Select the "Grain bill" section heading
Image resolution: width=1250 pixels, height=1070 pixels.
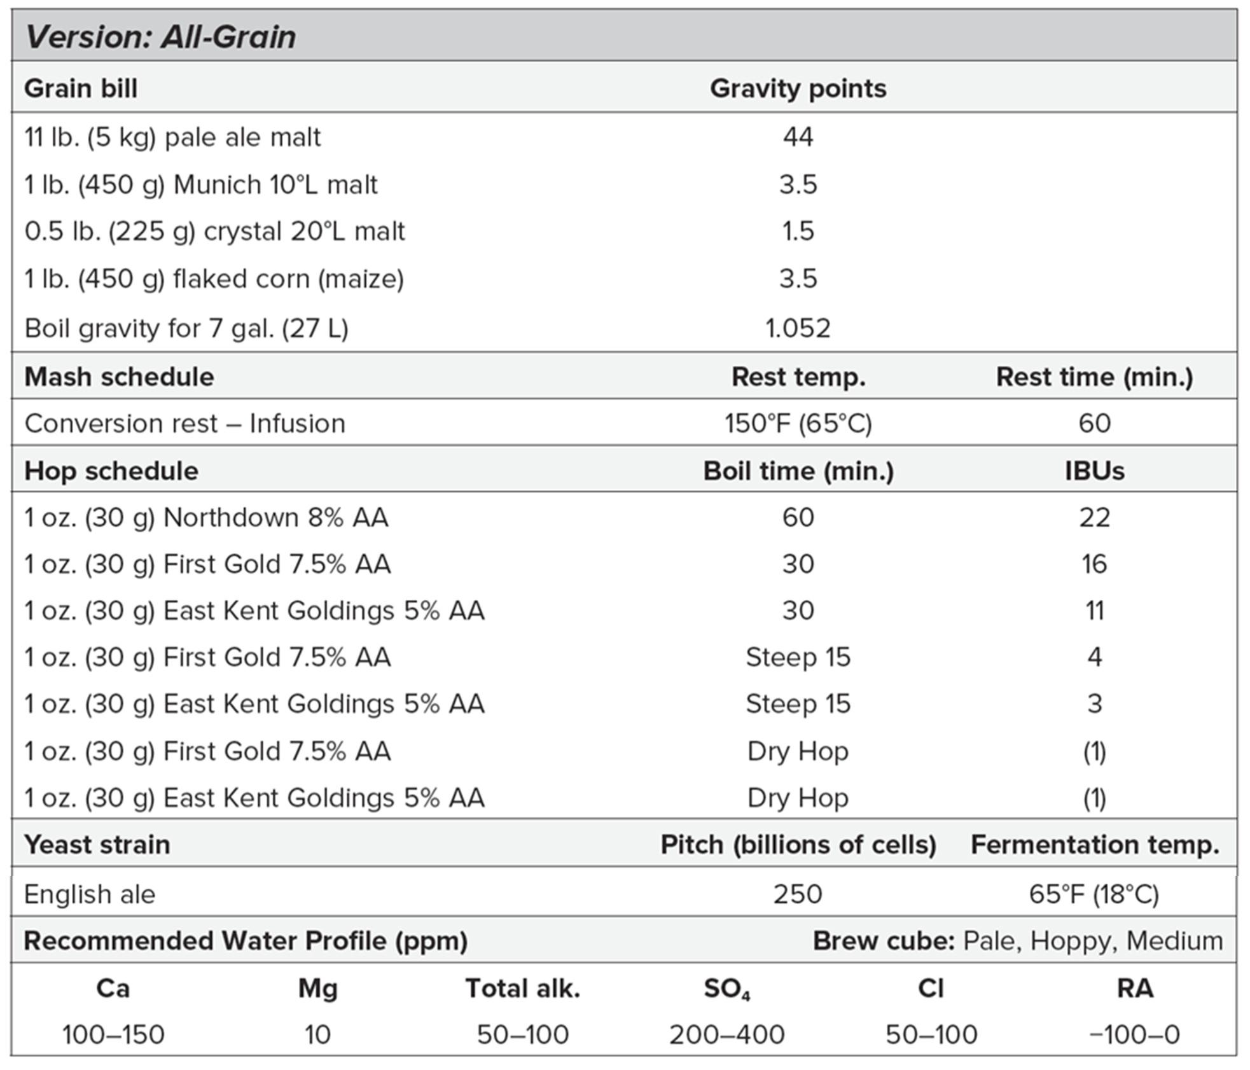(81, 88)
